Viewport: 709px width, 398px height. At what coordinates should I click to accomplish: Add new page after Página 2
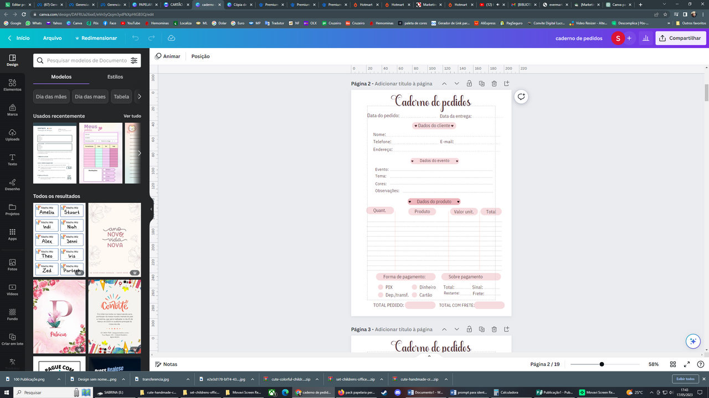[x=506, y=83]
